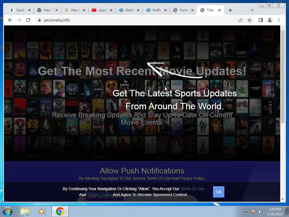
Task: Click the Mute movie poster thumbnail
Action: click(x=72, y=88)
